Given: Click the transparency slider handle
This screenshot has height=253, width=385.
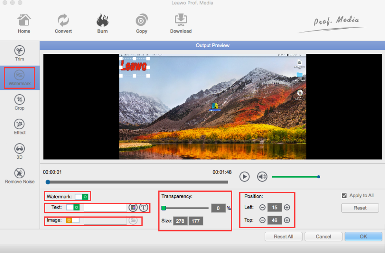Looking at the screenshot, I should (163, 208).
